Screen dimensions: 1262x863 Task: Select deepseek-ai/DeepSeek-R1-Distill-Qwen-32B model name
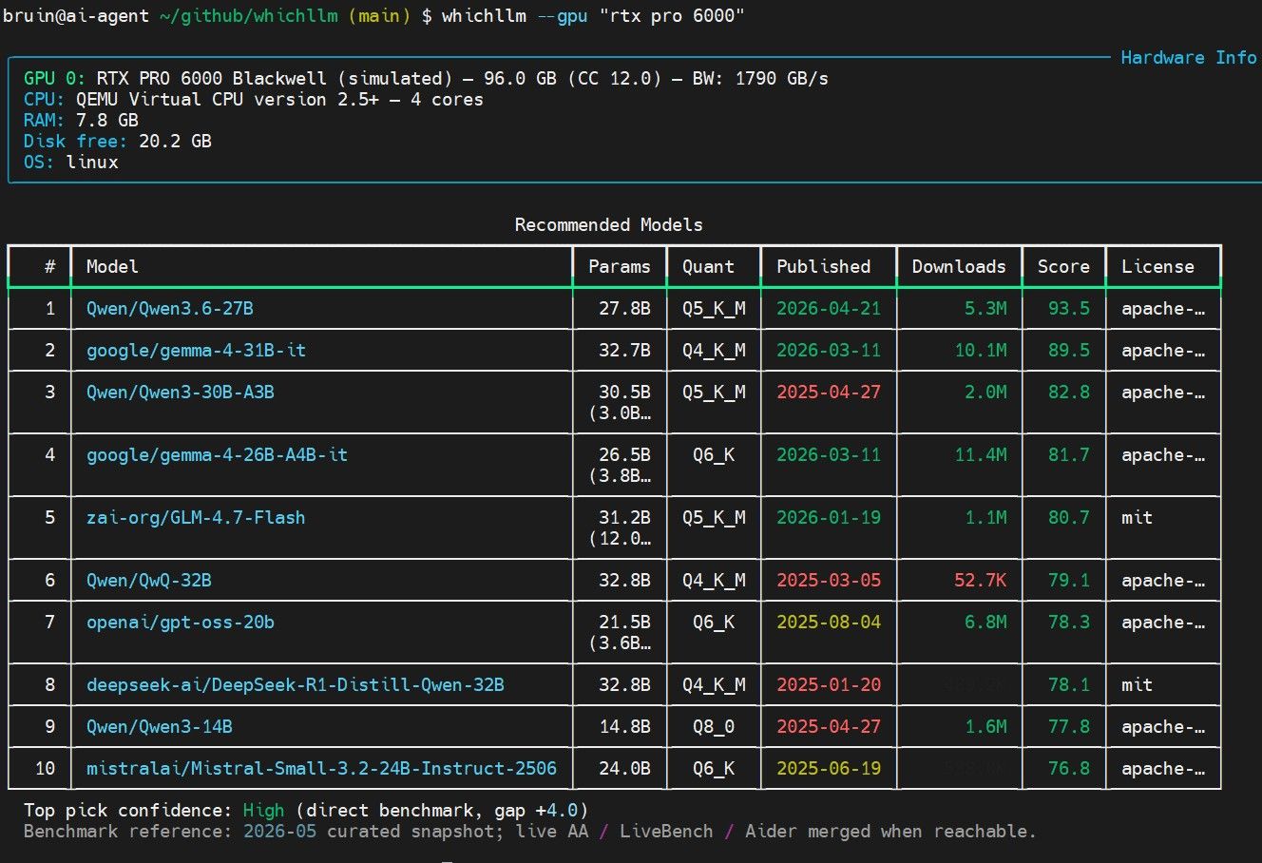[296, 685]
